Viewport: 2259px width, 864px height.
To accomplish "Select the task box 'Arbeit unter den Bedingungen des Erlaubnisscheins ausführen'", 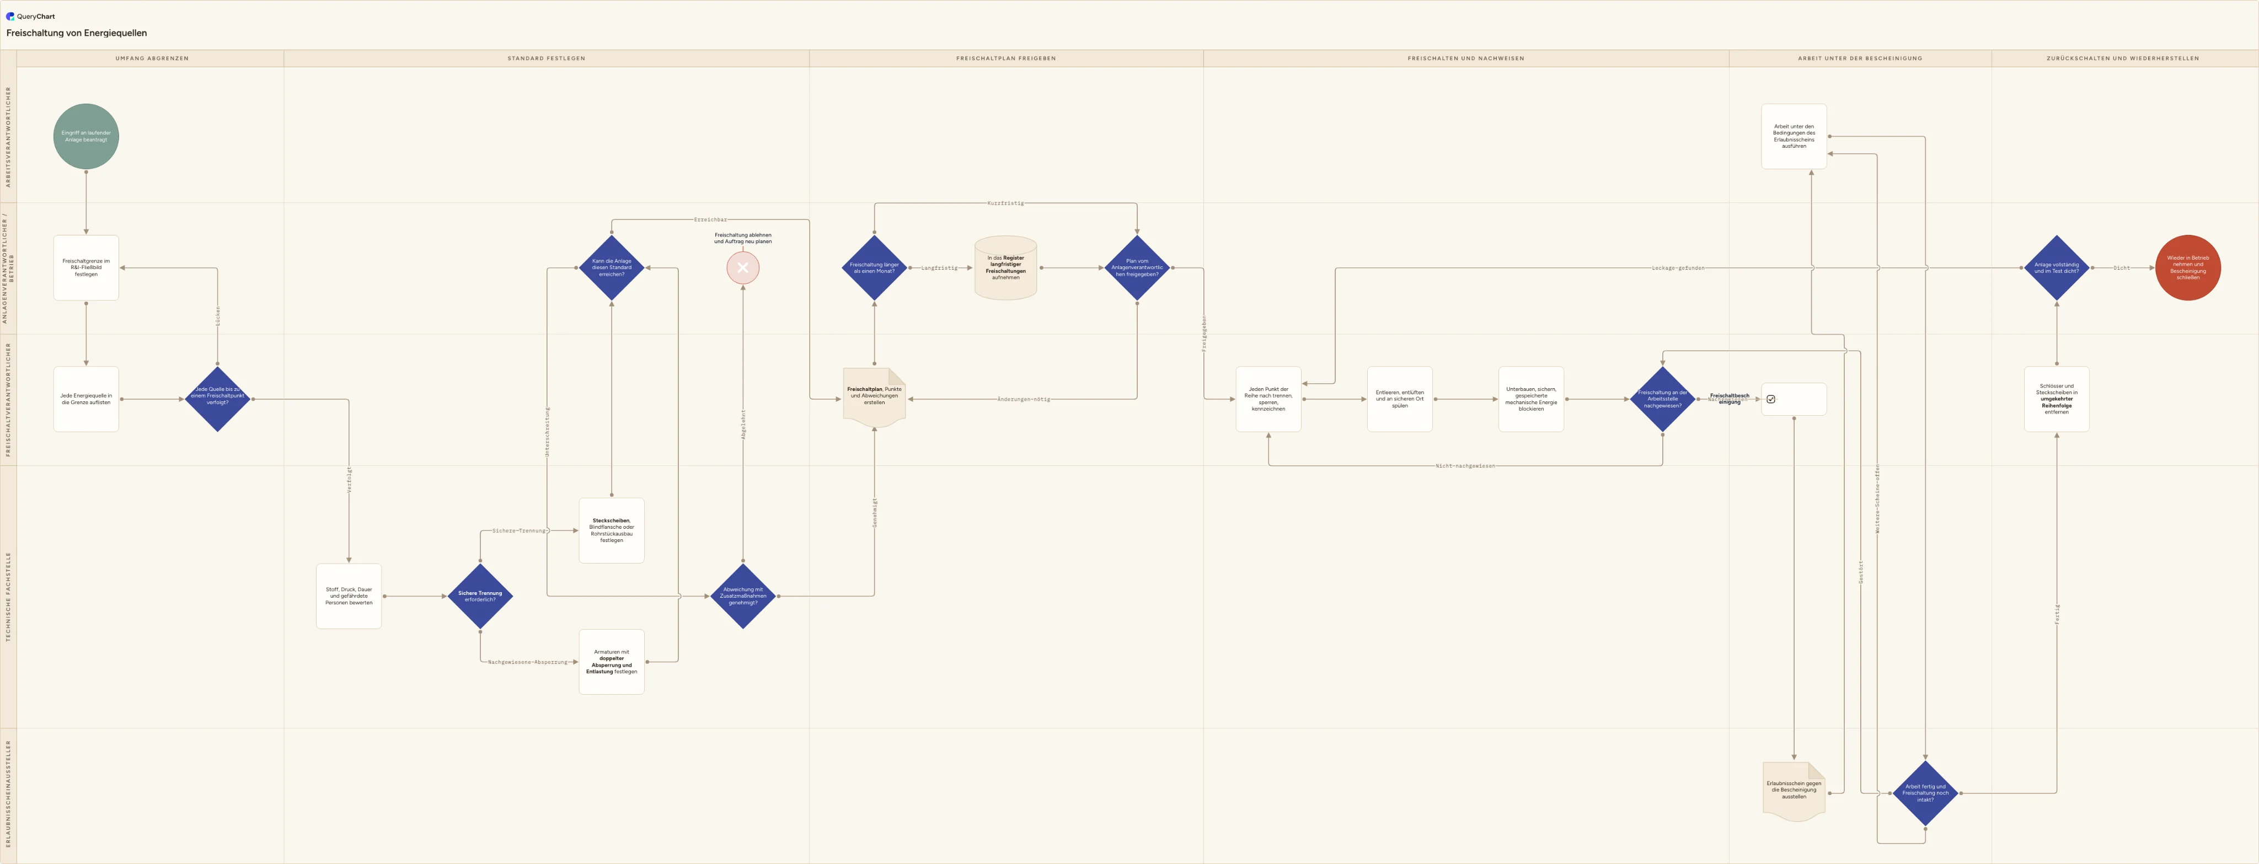I will pos(1794,136).
